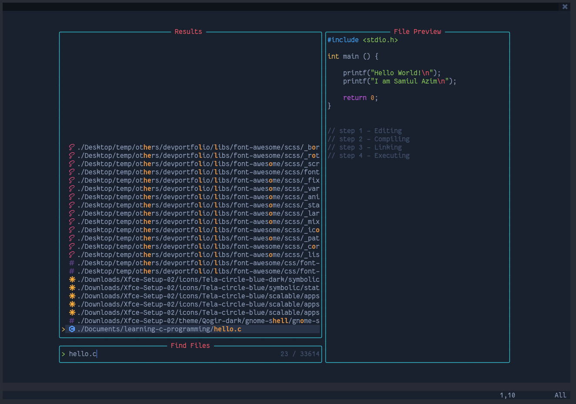Viewport: 576px width, 404px height.
Task: Click comment 'step 3 – Linking'
Action: pyautogui.click(x=365, y=147)
